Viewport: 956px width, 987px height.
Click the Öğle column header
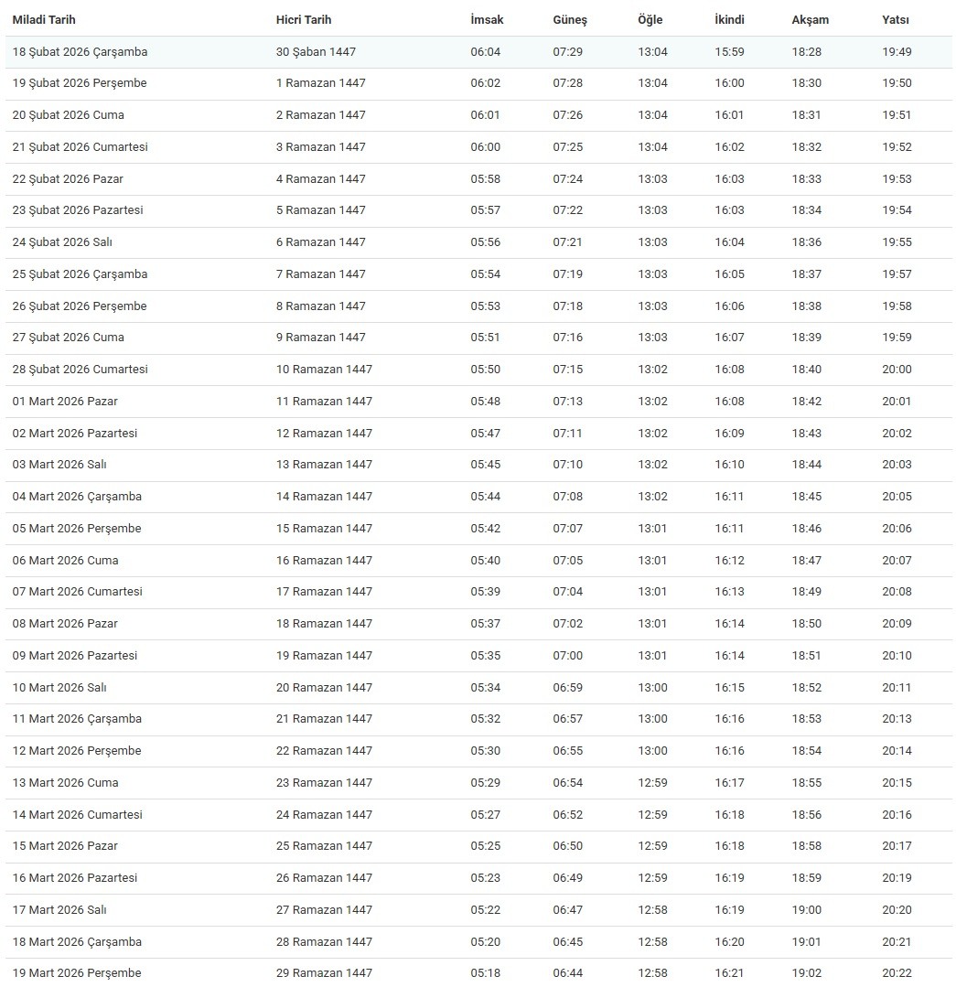pyautogui.click(x=650, y=19)
